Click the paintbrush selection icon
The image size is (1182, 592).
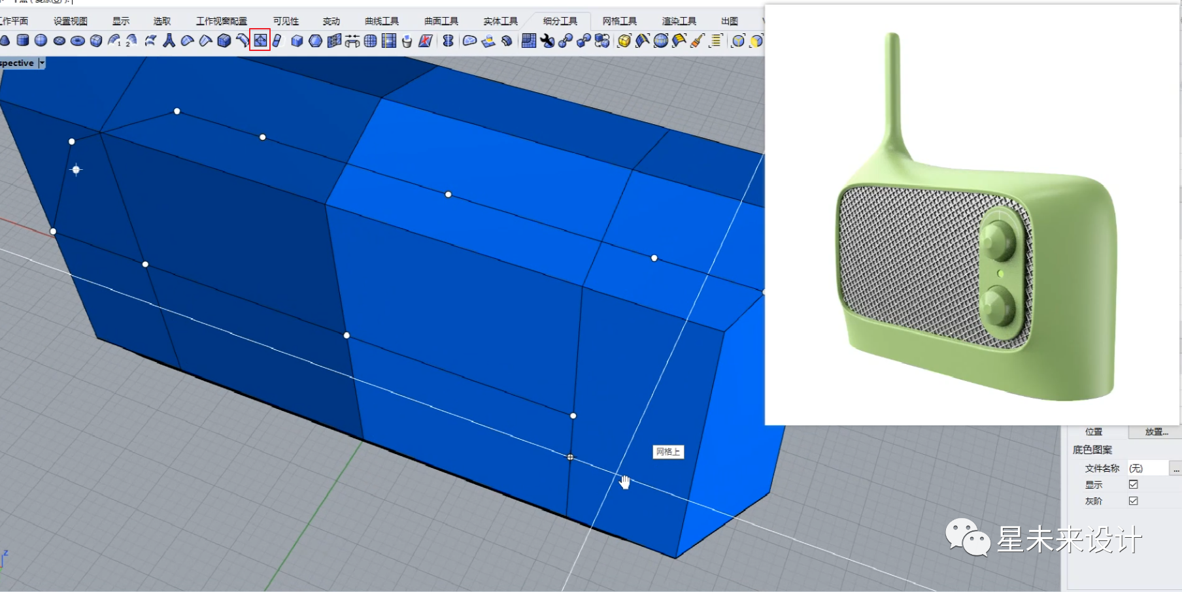698,41
